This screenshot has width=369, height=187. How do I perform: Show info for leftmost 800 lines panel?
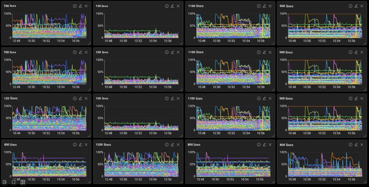pos(75,145)
